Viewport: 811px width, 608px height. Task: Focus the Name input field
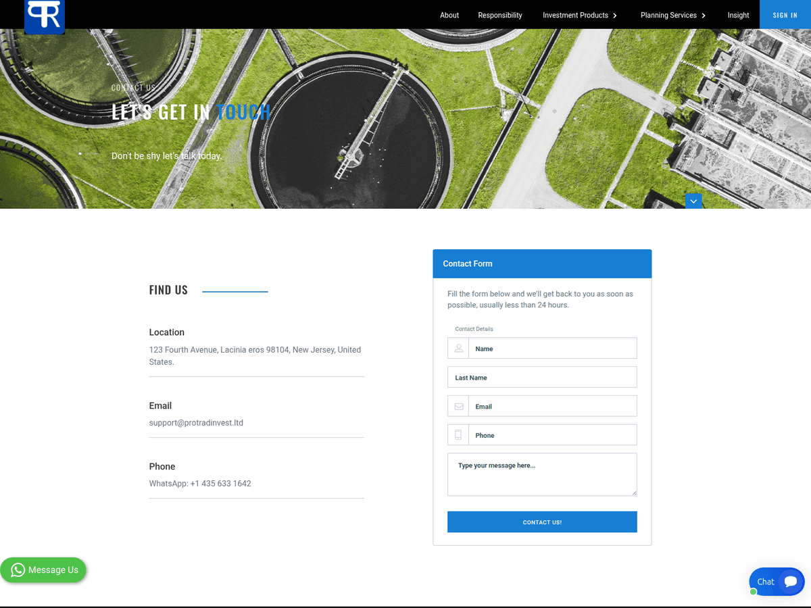tap(552, 349)
